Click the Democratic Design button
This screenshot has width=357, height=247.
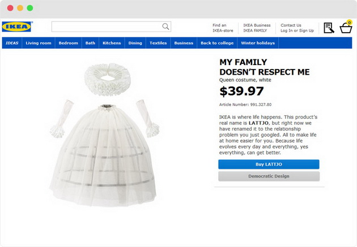pyautogui.click(x=269, y=176)
